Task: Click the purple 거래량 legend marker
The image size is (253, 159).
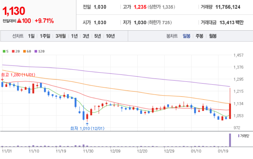Action: [239, 136]
